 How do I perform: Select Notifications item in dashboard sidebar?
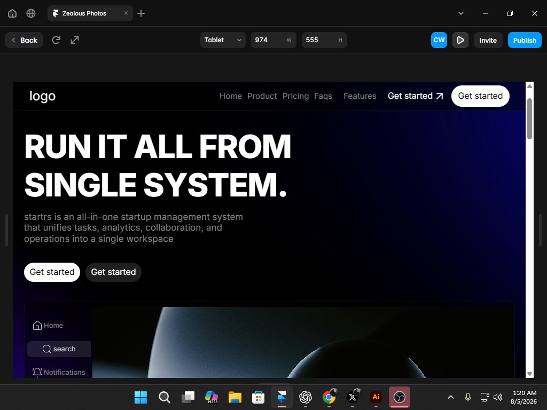coord(59,372)
